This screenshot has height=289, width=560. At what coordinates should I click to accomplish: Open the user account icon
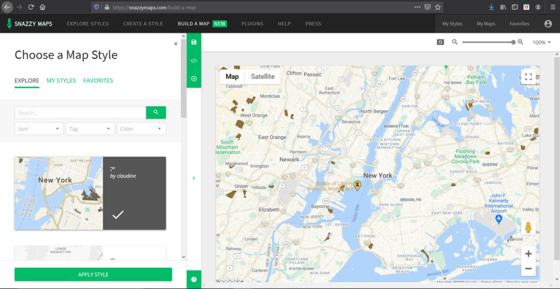click(548, 24)
